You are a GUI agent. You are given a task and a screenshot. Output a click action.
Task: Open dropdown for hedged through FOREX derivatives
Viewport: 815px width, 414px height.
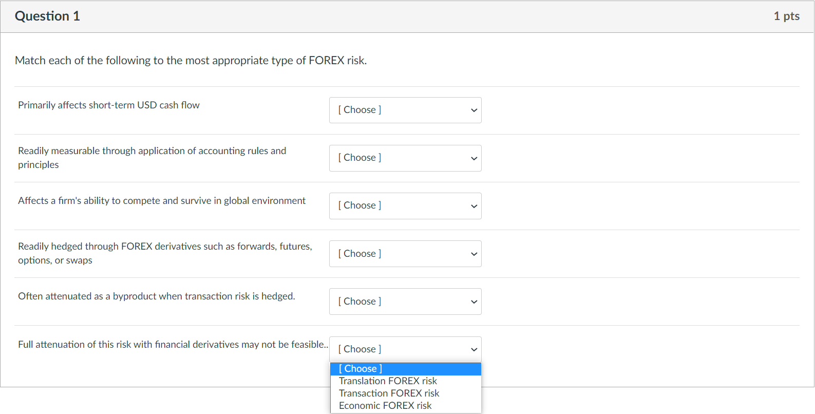coord(405,254)
